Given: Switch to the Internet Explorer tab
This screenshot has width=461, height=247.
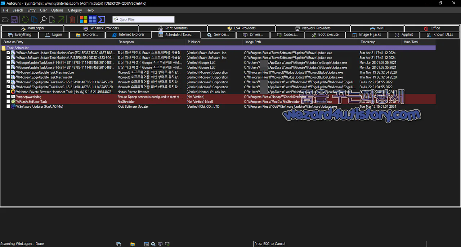Looking at the screenshot, I should pyautogui.click(x=128, y=35).
